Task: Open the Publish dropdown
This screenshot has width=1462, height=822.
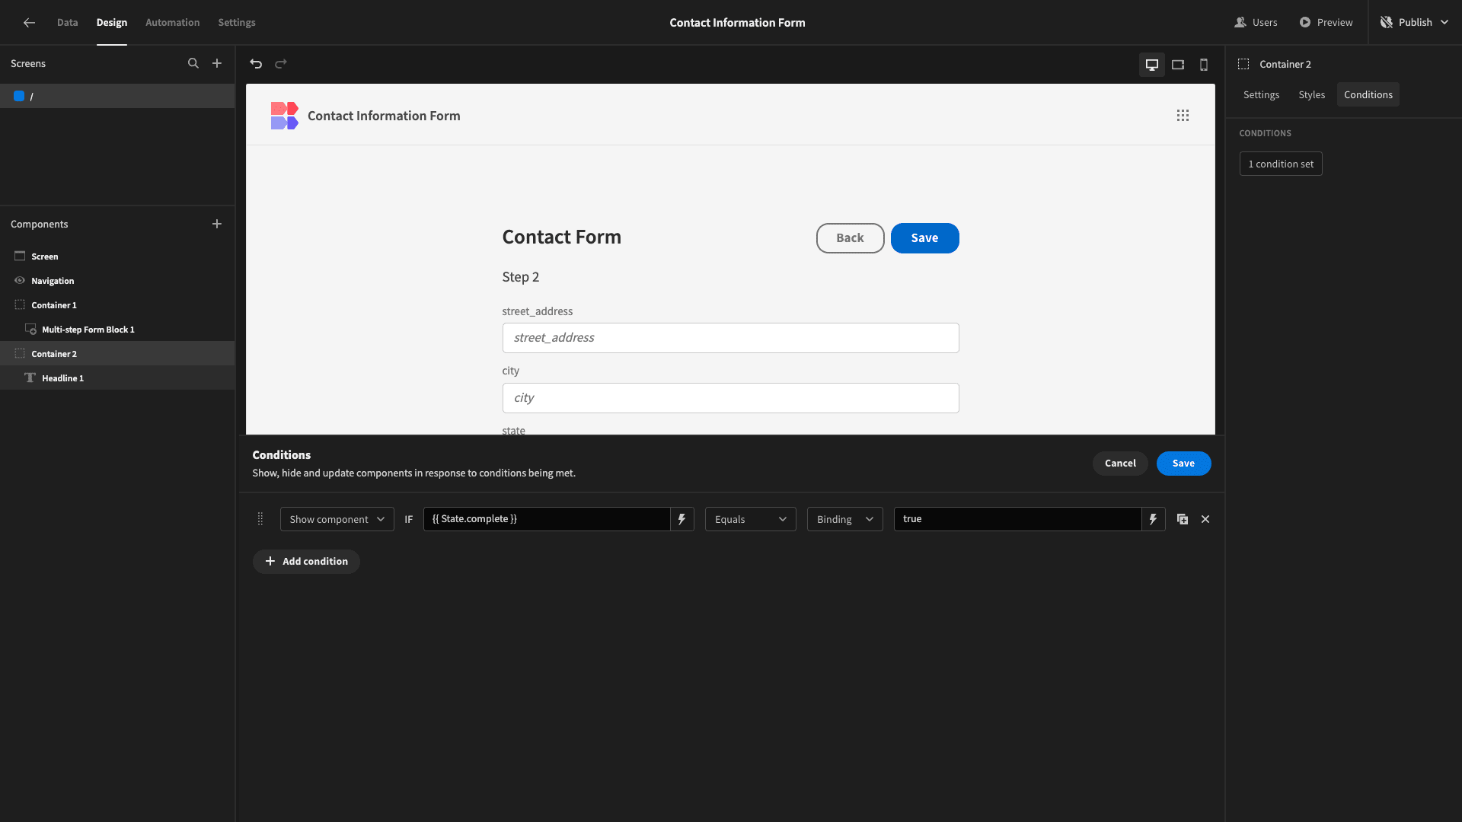Action: coord(1414,23)
